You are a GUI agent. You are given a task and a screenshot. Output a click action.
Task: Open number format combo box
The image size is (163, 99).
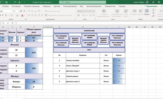(86, 11)
